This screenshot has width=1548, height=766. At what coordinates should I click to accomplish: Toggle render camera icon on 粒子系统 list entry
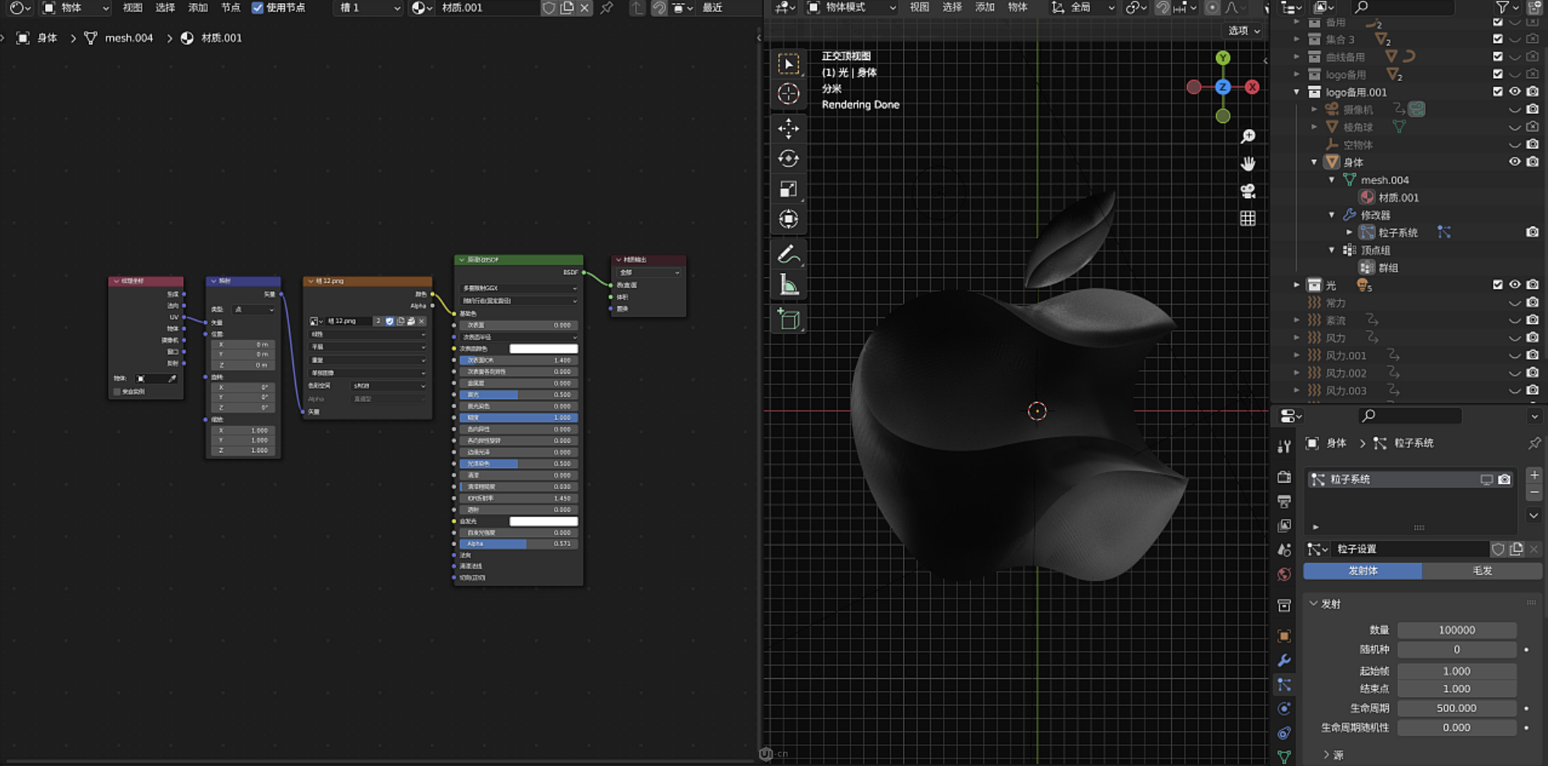pyautogui.click(x=1504, y=479)
